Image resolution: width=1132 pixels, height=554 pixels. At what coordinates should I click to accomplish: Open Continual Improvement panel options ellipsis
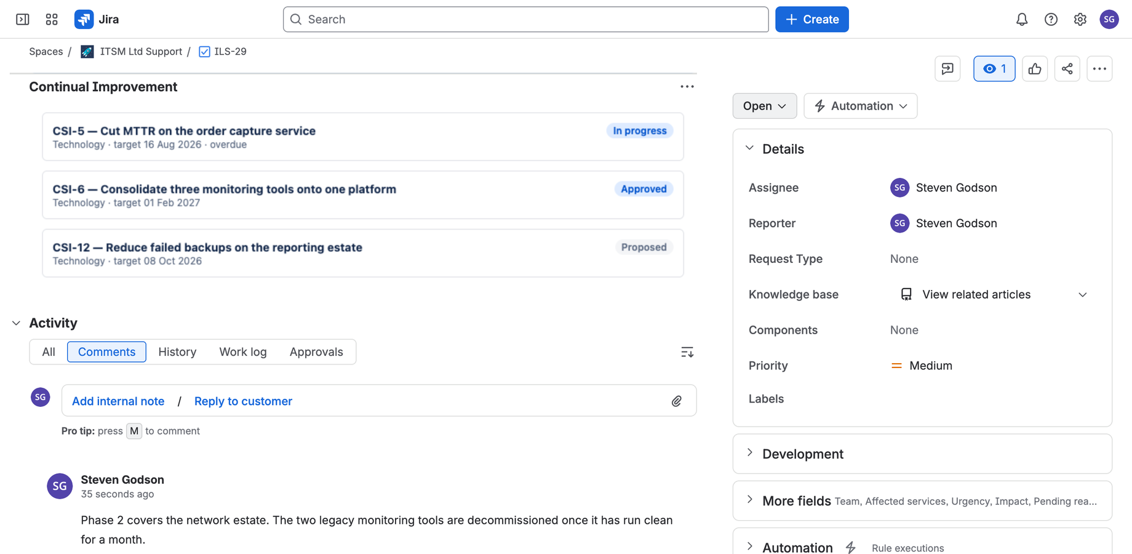pyautogui.click(x=687, y=87)
